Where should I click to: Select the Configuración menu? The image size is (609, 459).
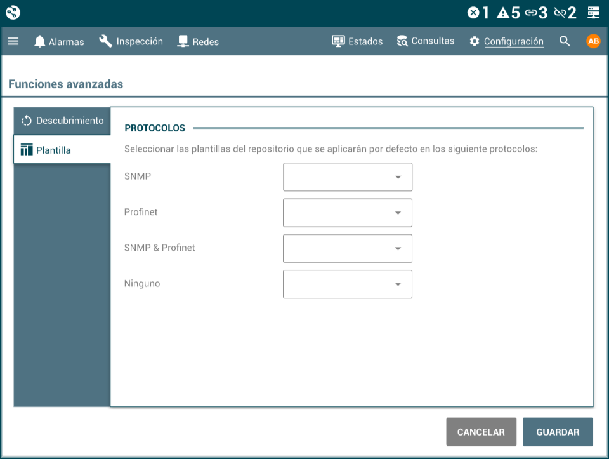[506, 41]
